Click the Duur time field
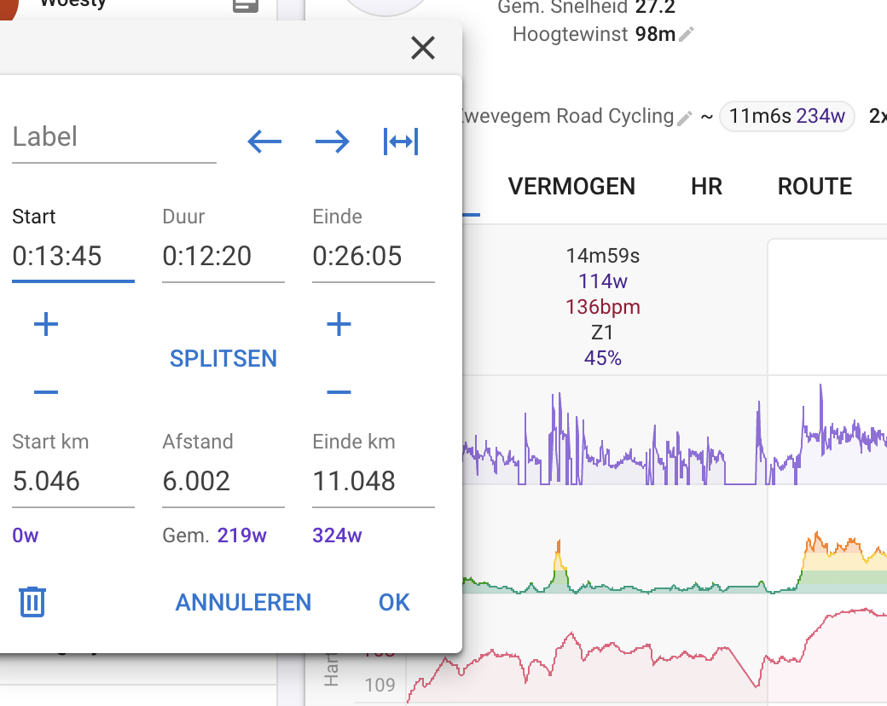This screenshot has width=887, height=706. [x=223, y=256]
